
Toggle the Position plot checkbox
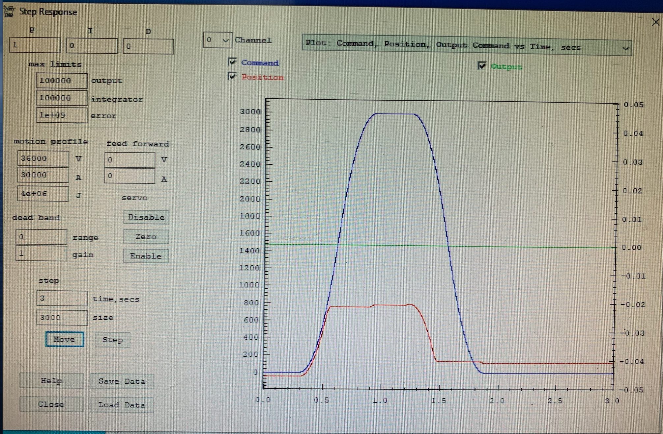[x=232, y=76]
